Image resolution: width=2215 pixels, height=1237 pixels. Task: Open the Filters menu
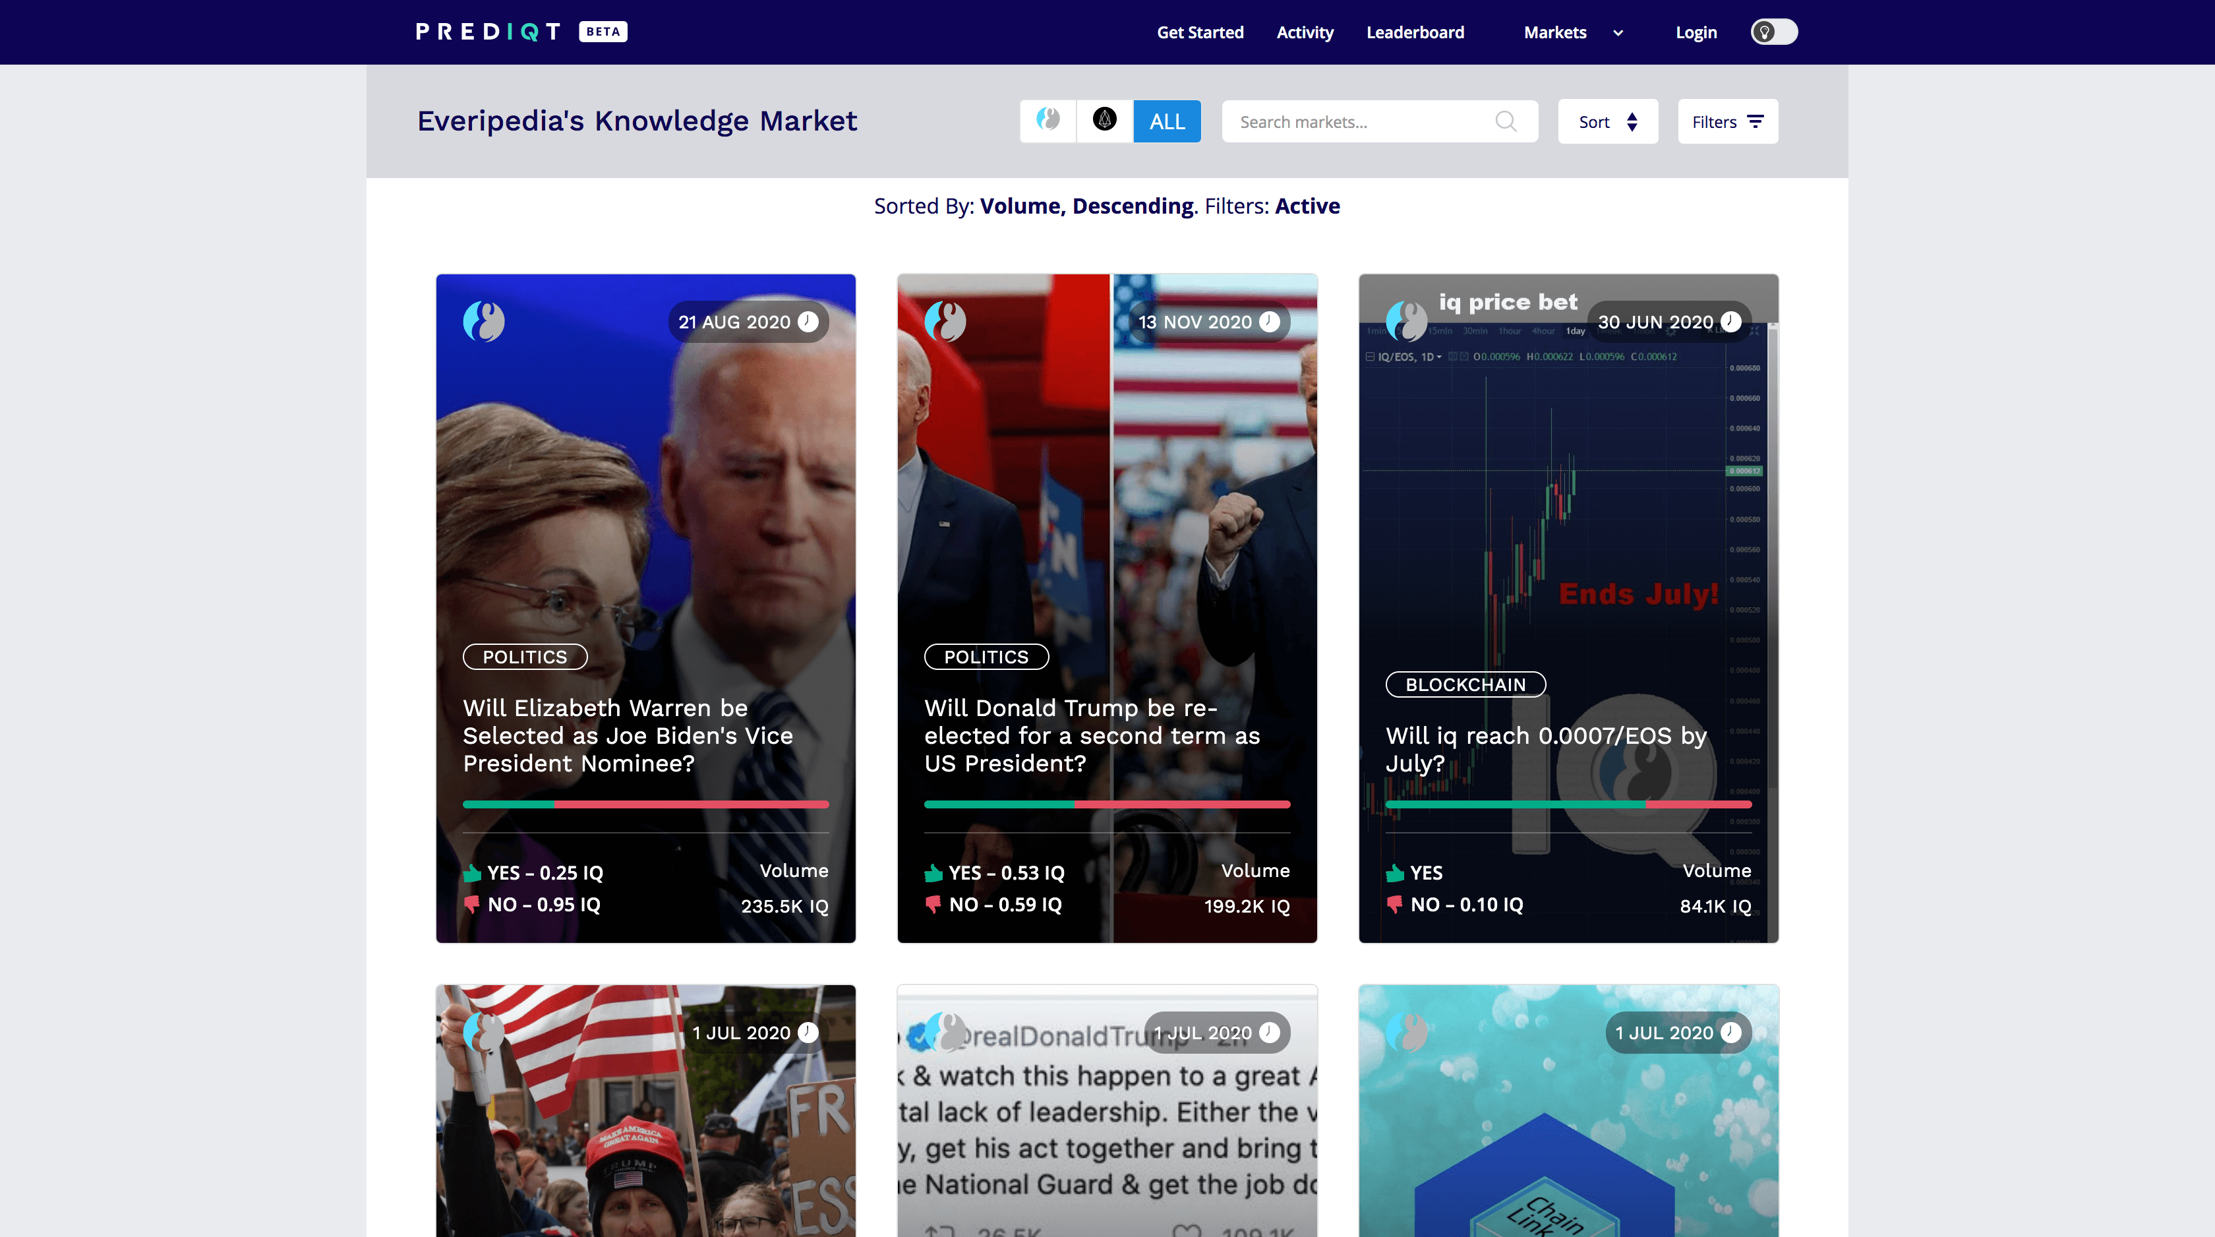[x=1727, y=121]
